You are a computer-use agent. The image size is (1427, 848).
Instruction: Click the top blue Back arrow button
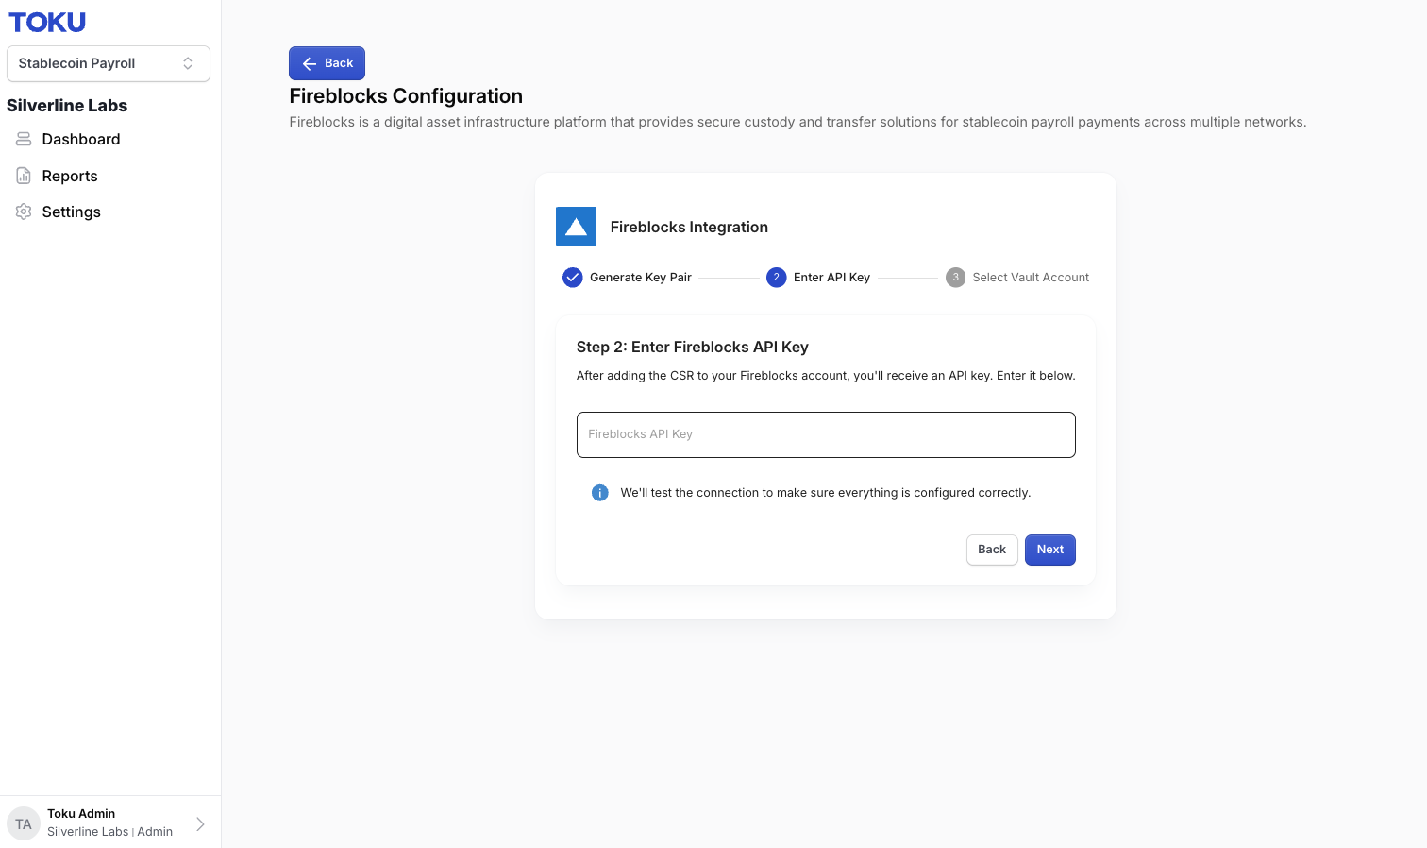click(x=327, y=63)
